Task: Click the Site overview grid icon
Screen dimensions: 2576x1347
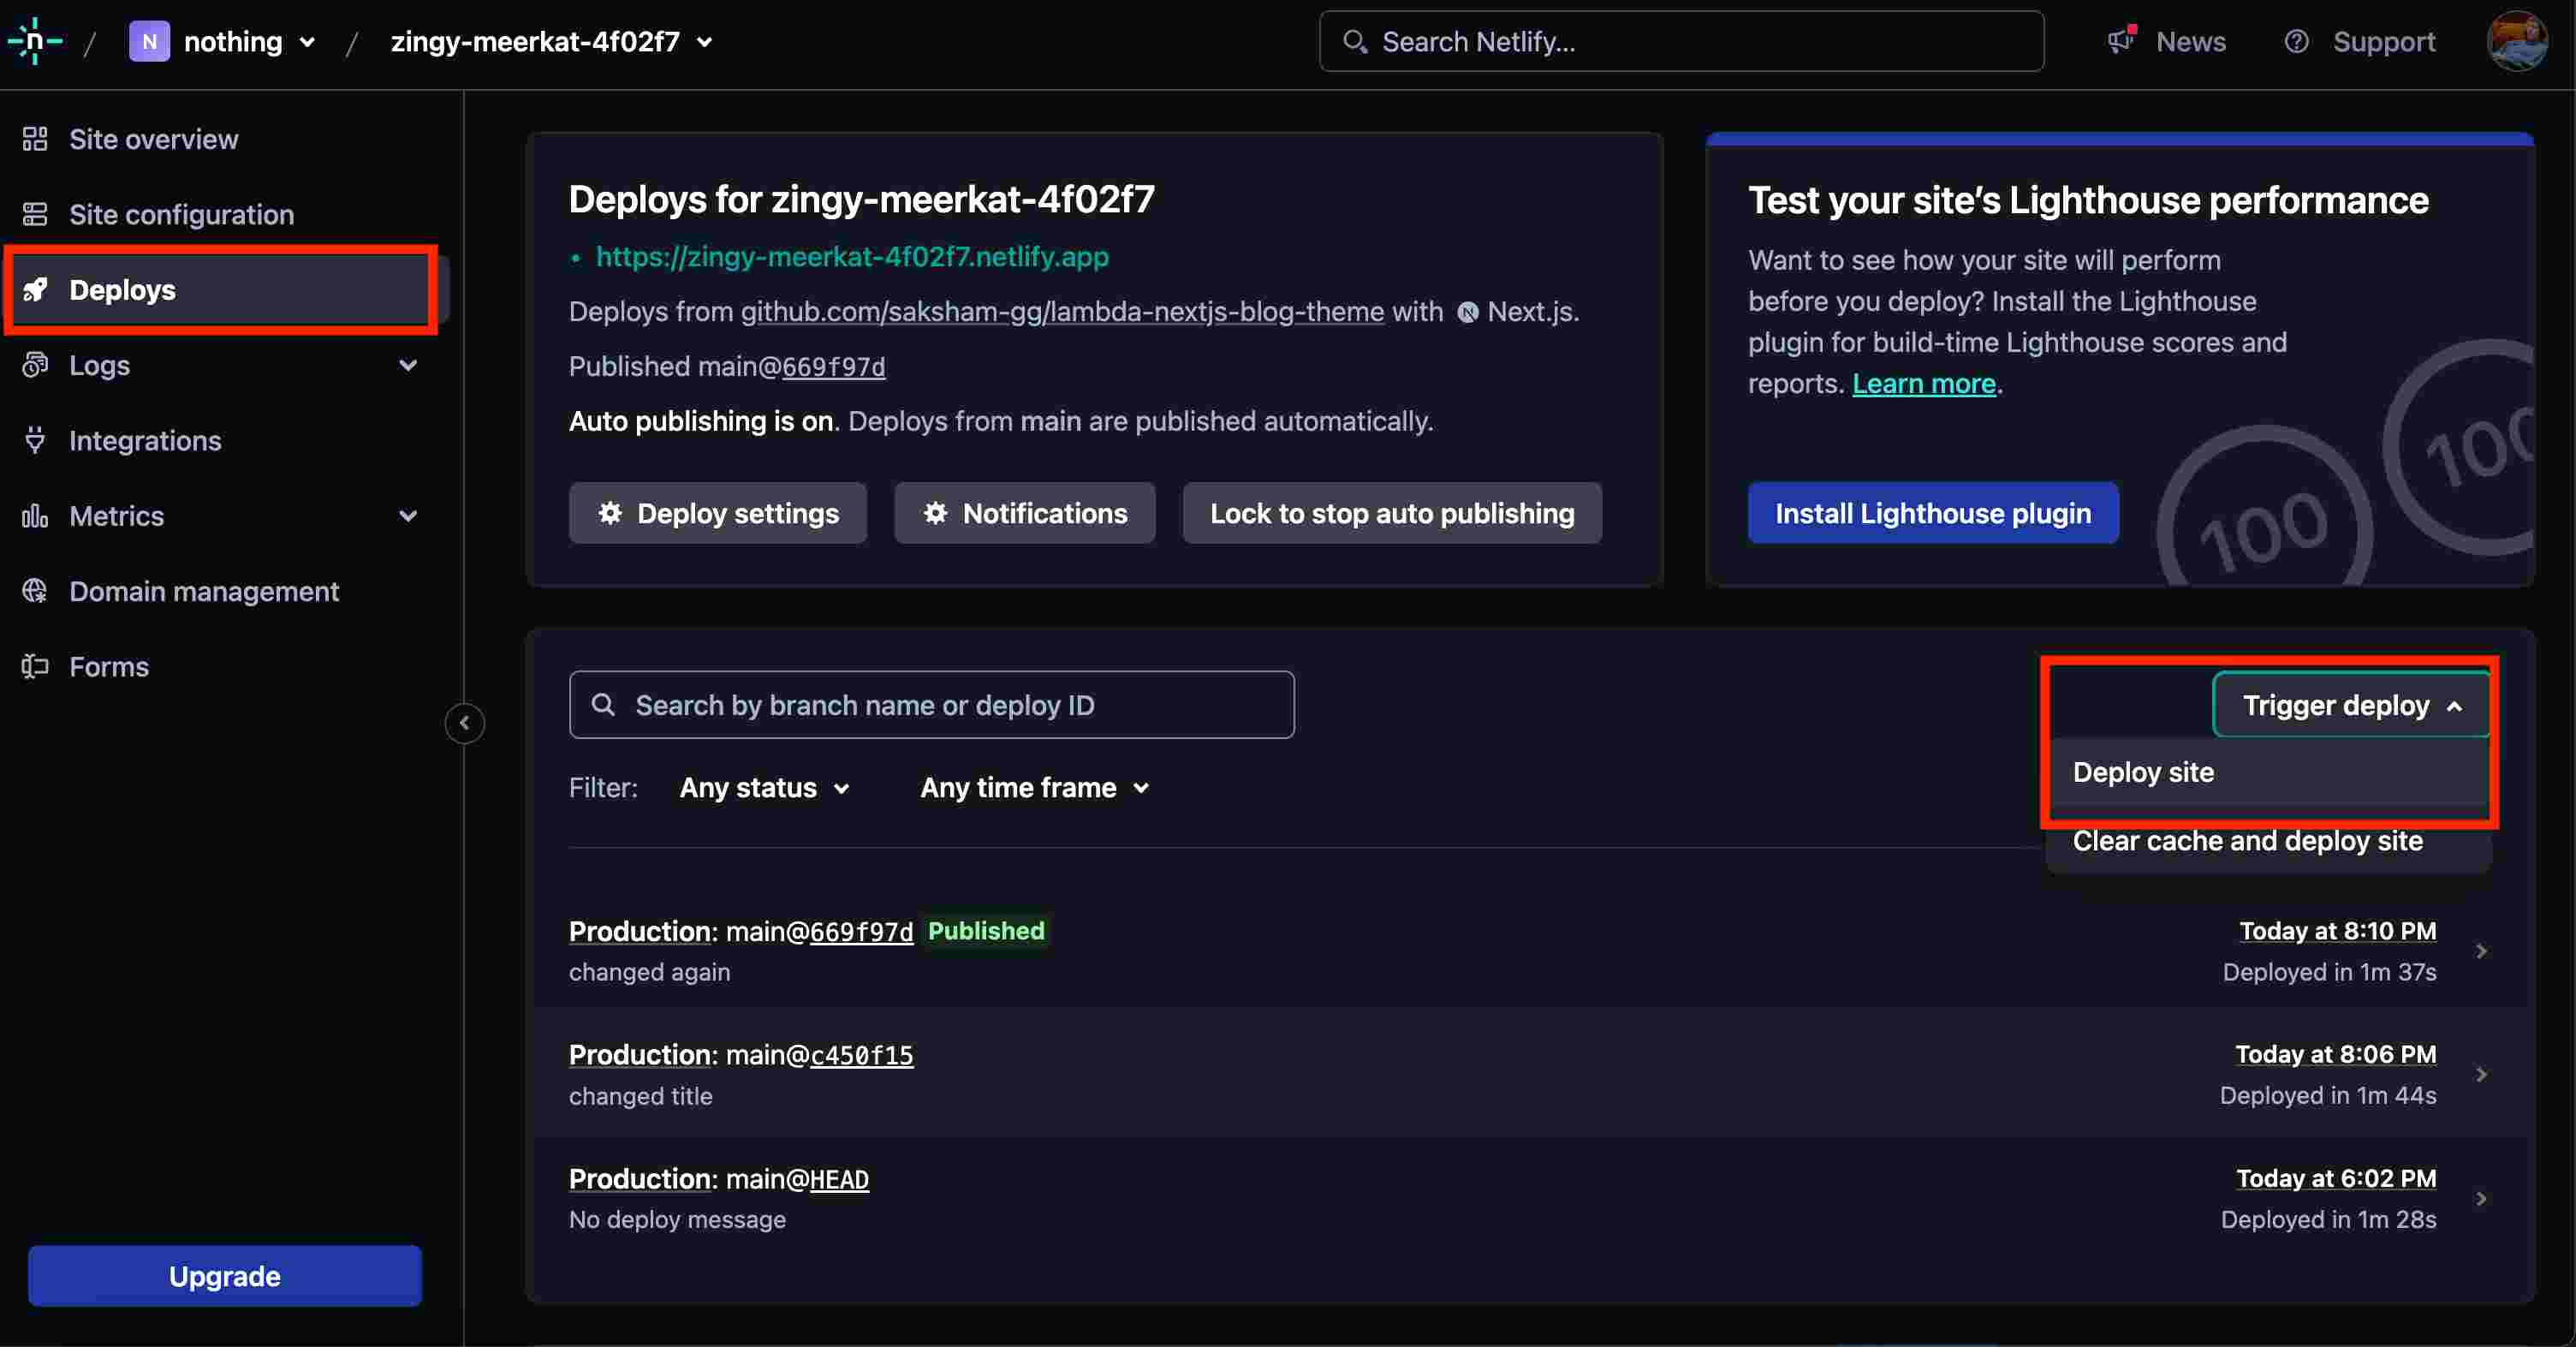Action: click(35, 139)
